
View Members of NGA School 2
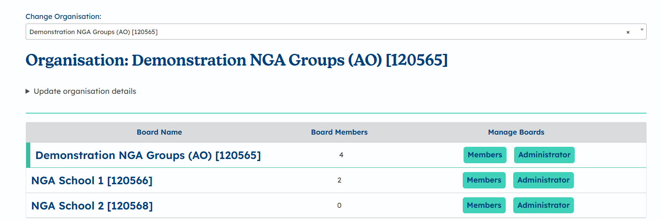[484, 205]
